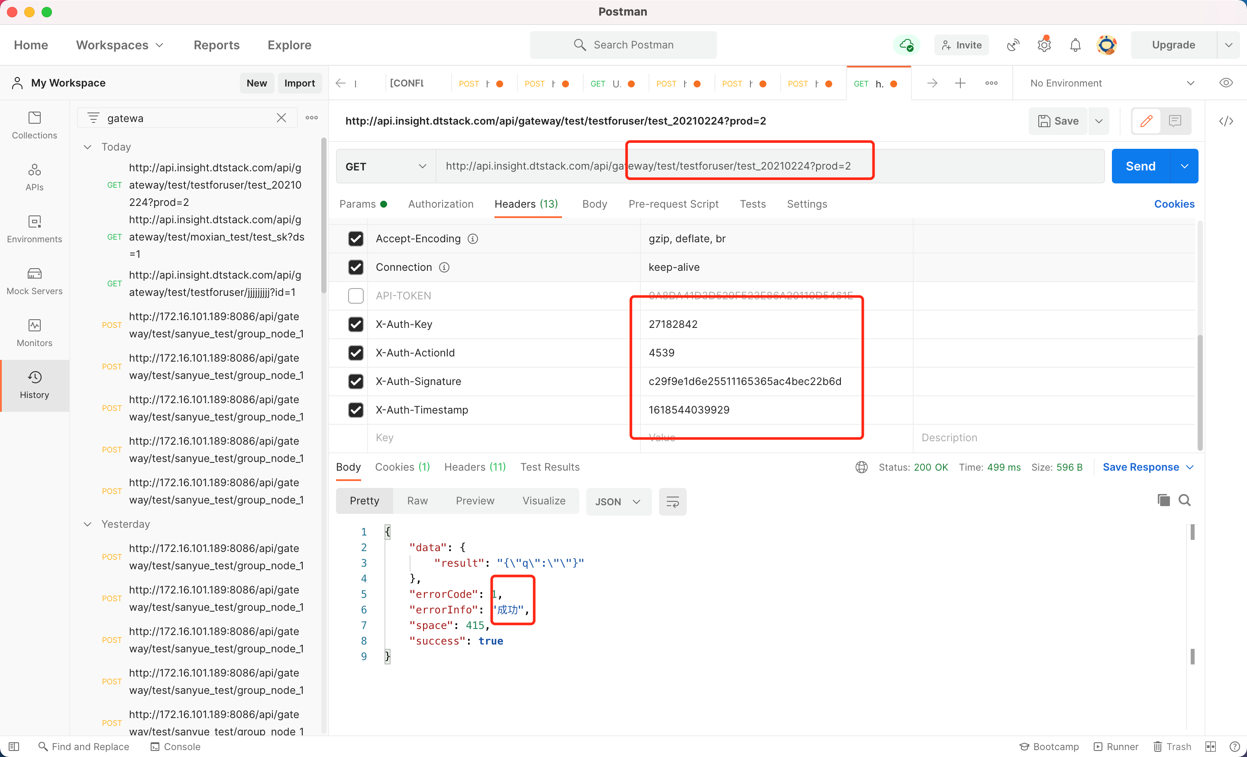The image size is (1247, 757).
Task: Open the JSON format dropdown
Action: 618,502
